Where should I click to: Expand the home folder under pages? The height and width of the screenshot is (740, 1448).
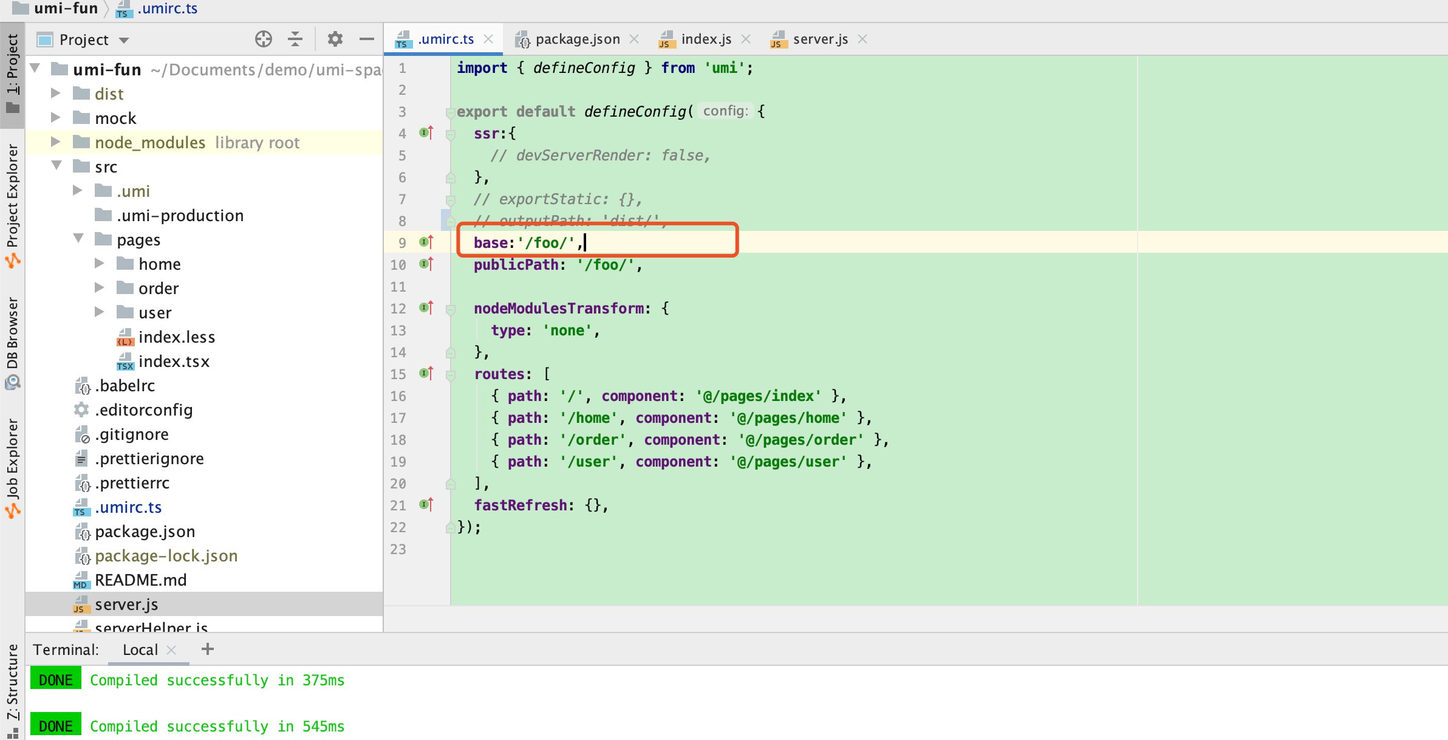[x=99, y=263]
